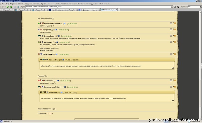The height and width of the screenshot is (123, 202).
Task: Click the first green back navigation button
Action: 8,7
